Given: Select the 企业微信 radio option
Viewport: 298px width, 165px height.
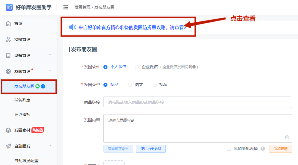Looking at the screenshot, I should (x=137, y=67).
